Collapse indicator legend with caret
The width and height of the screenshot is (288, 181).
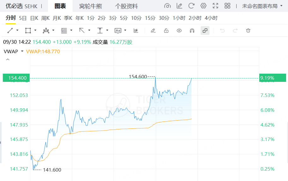pos(8,59)
